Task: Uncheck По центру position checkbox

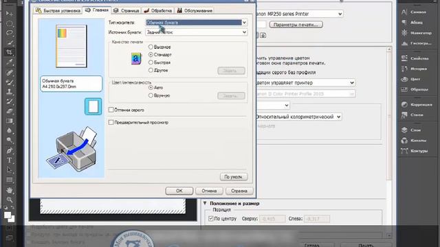Action: tap(211, 218)
